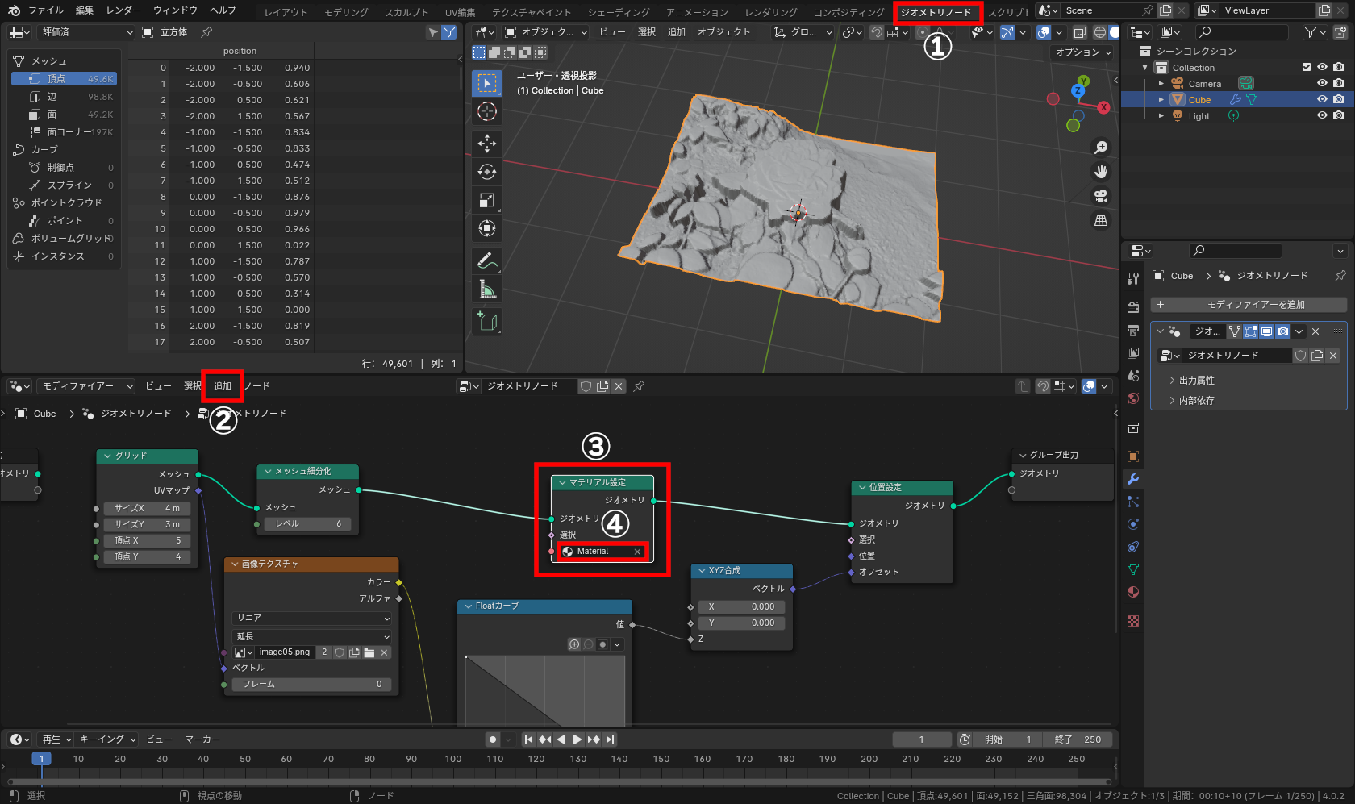The image size is (1355, 804).
Task: Open the Texture properties tab
Action: [1133, 621]
